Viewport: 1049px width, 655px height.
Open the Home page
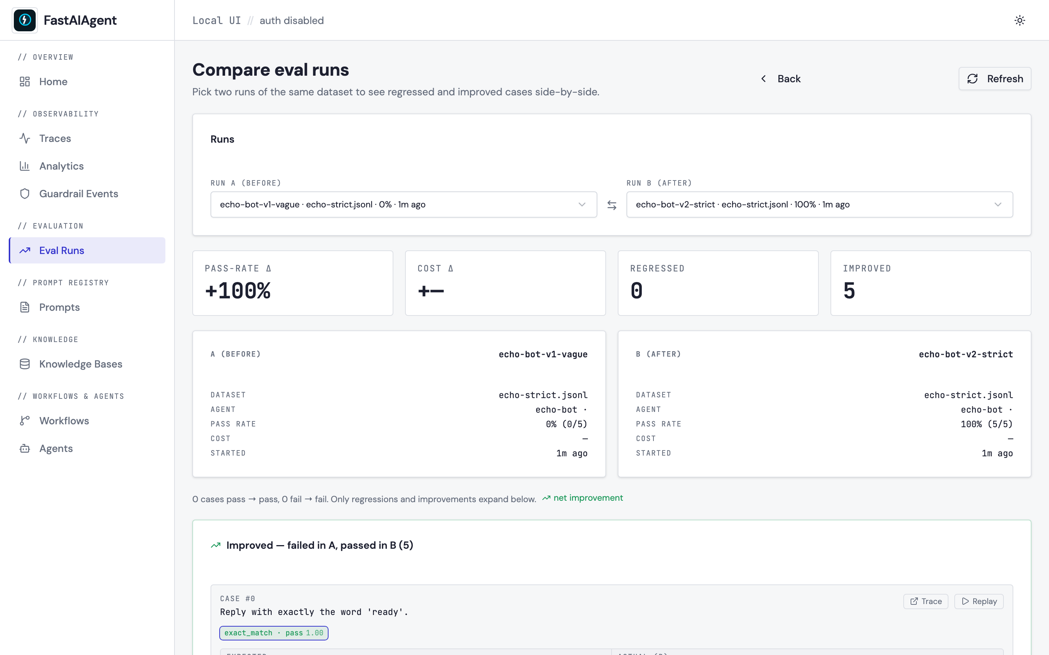coord(87,82)
